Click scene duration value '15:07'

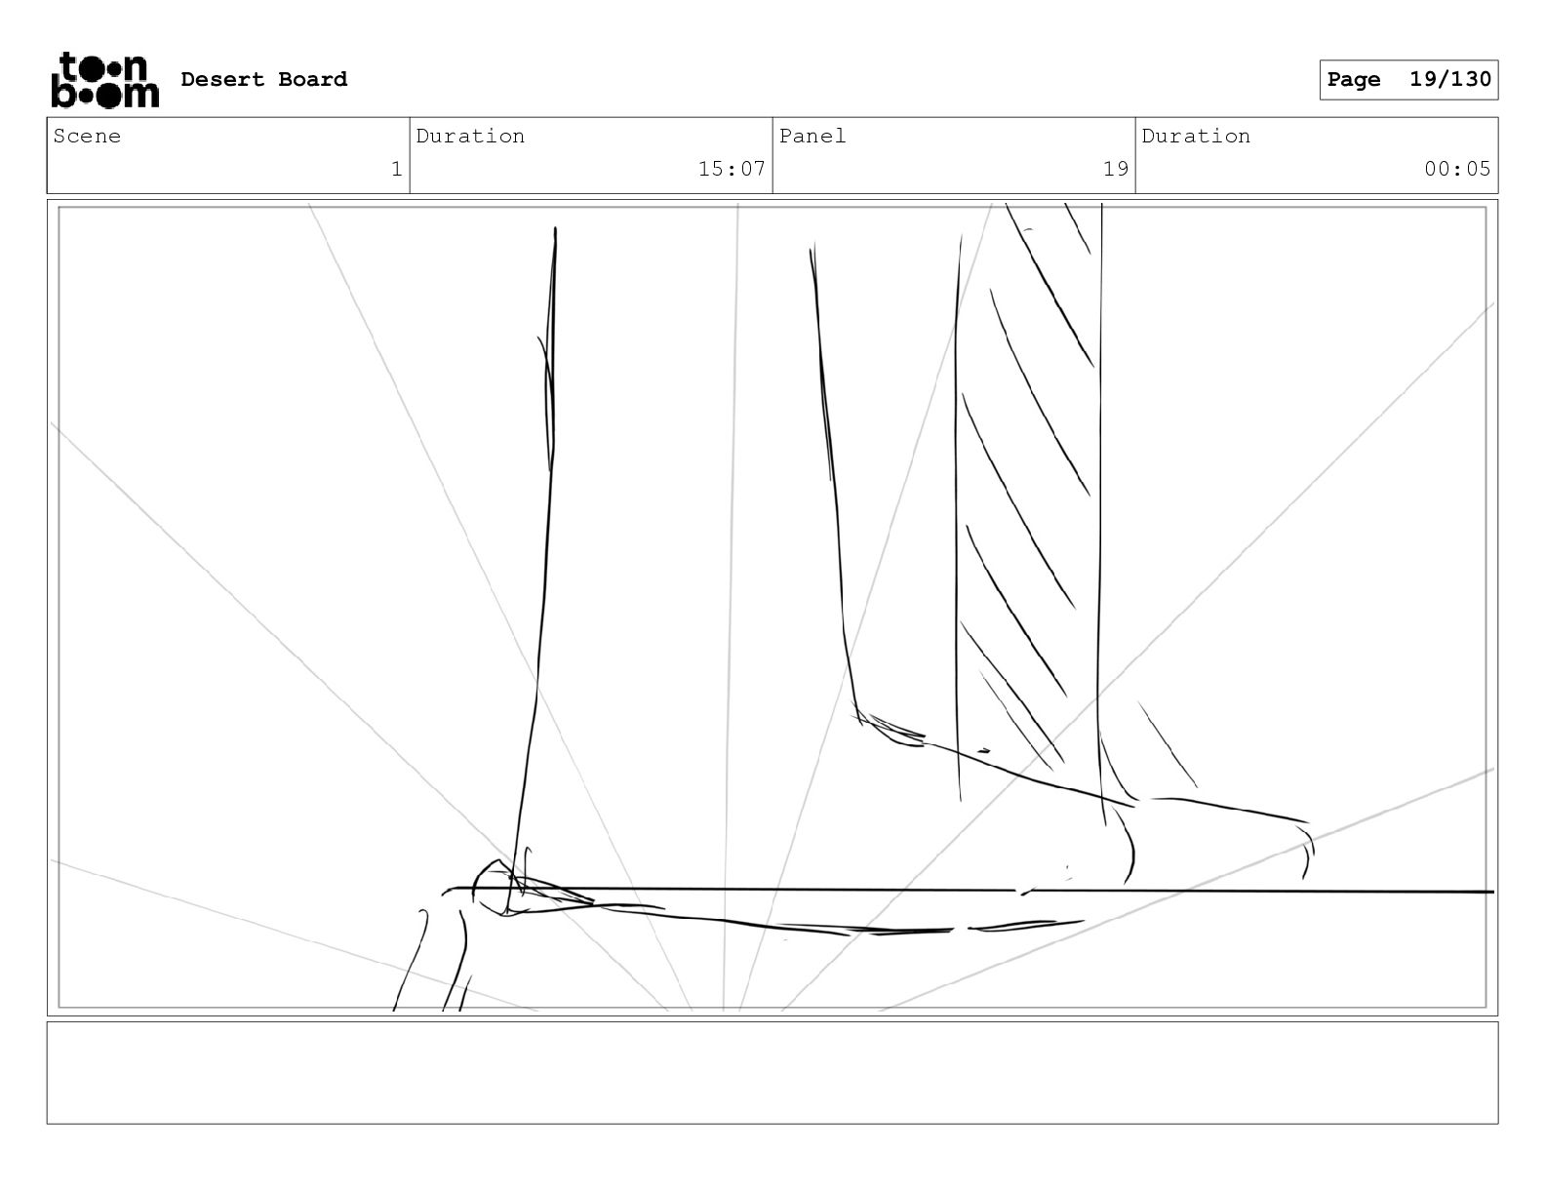pos(732,169)
